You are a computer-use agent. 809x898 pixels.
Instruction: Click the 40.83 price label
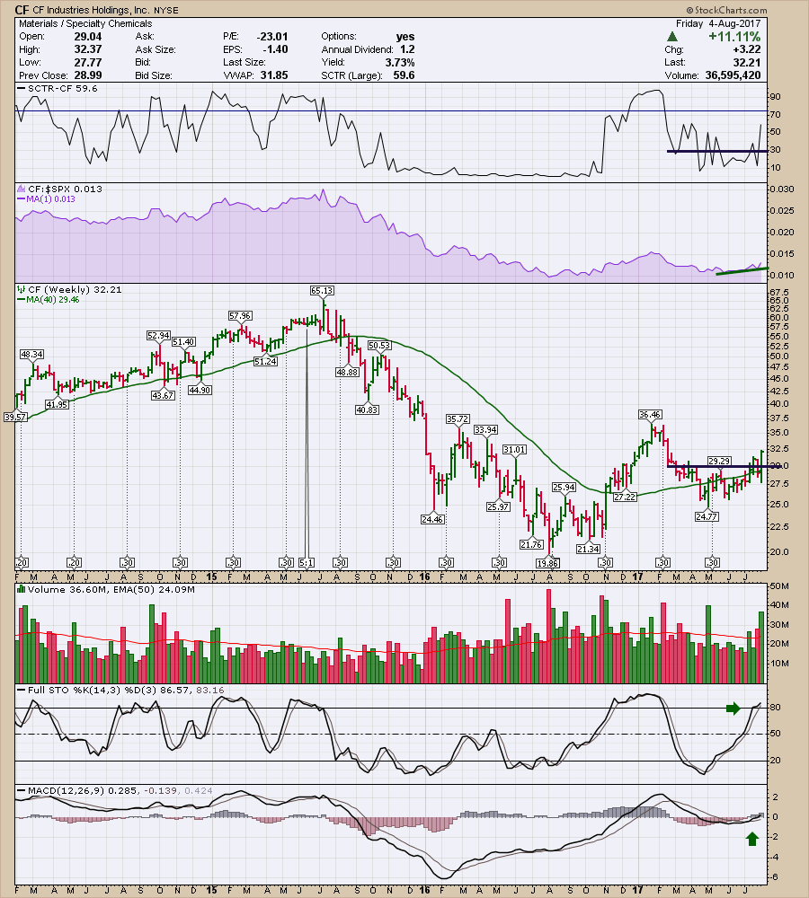[367, 410]
